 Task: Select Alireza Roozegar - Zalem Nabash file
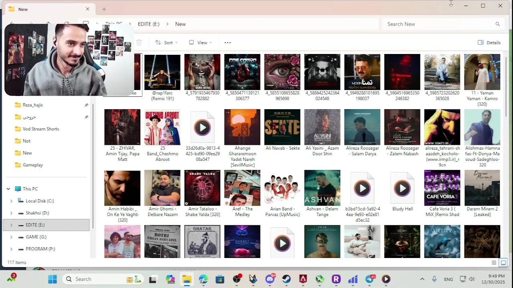coord(402,133)
